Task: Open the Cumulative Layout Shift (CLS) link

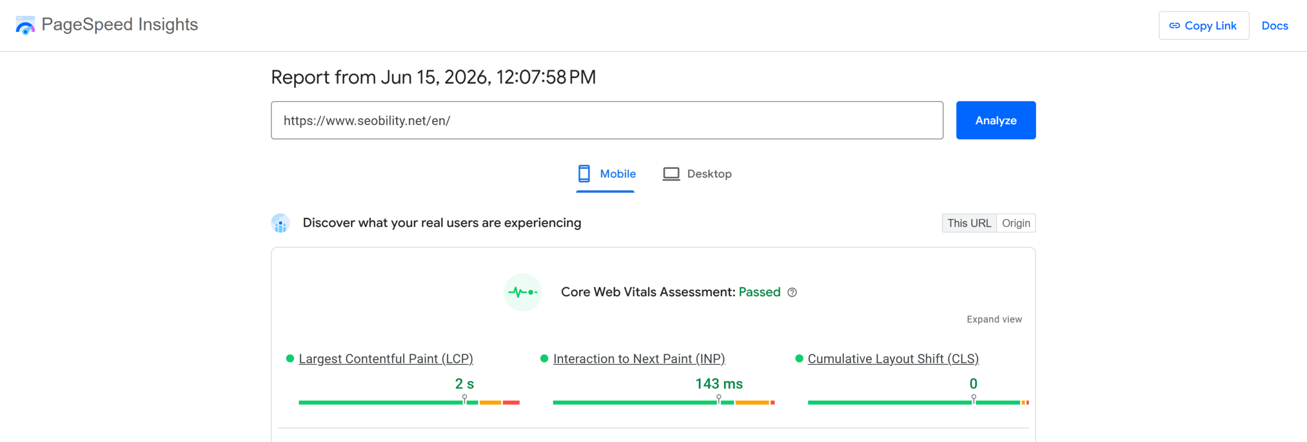Action: (893, 359)
